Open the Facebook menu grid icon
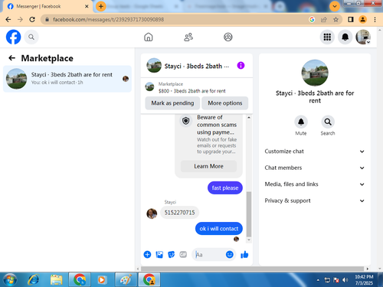 click(x=327, y=38)
